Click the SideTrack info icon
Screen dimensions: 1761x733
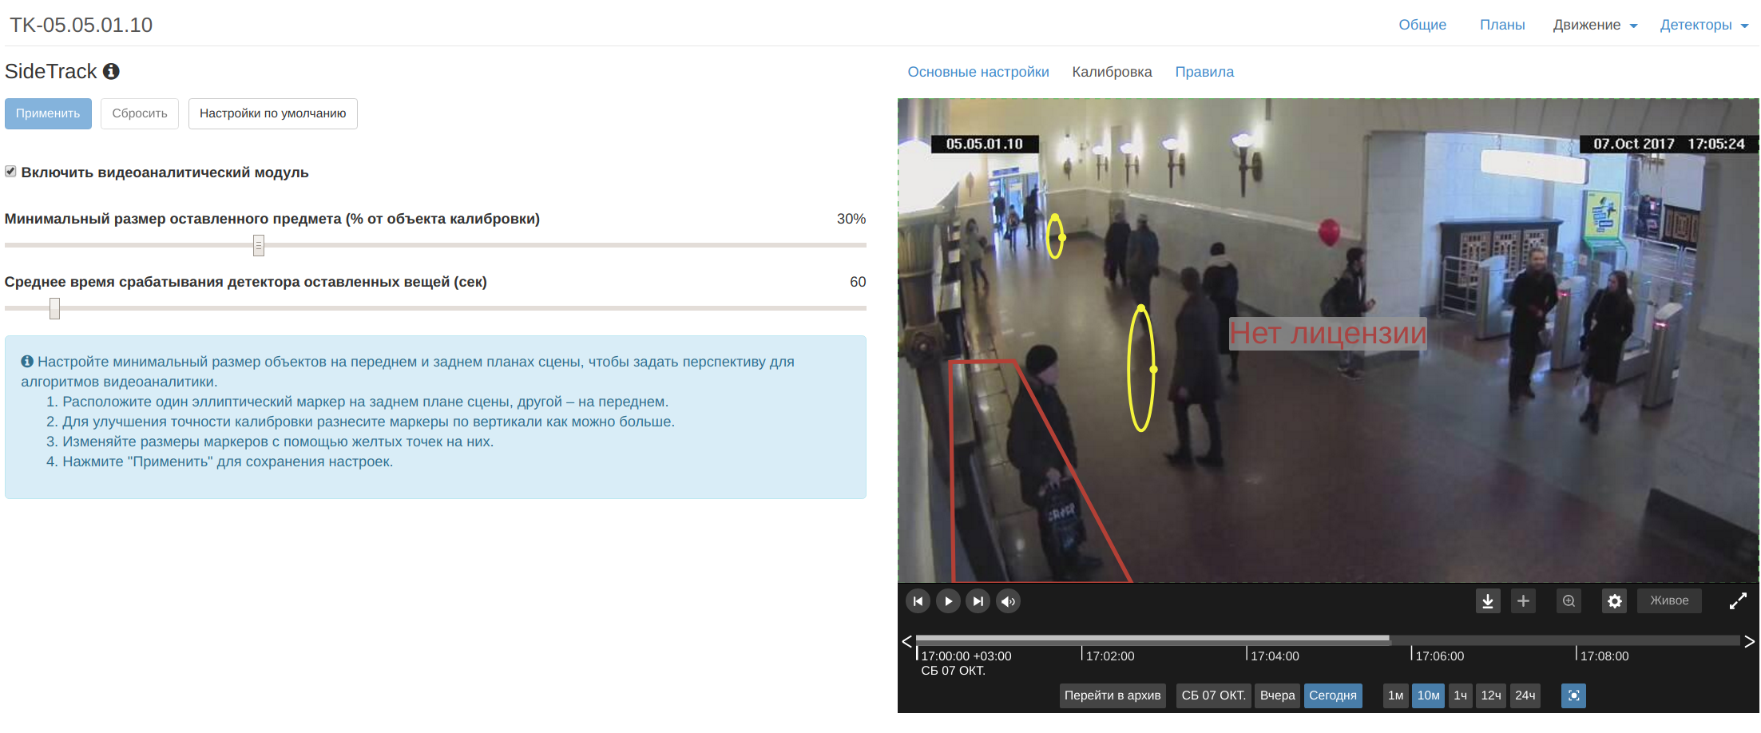(111, 71)
